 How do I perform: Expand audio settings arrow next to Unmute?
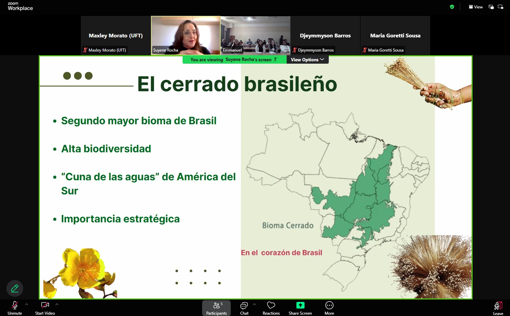(x=27, y=304)
